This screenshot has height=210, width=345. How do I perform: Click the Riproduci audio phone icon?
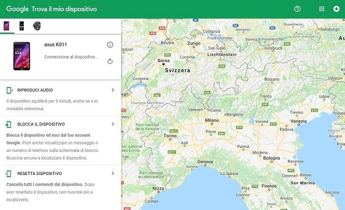pos(9,90)
